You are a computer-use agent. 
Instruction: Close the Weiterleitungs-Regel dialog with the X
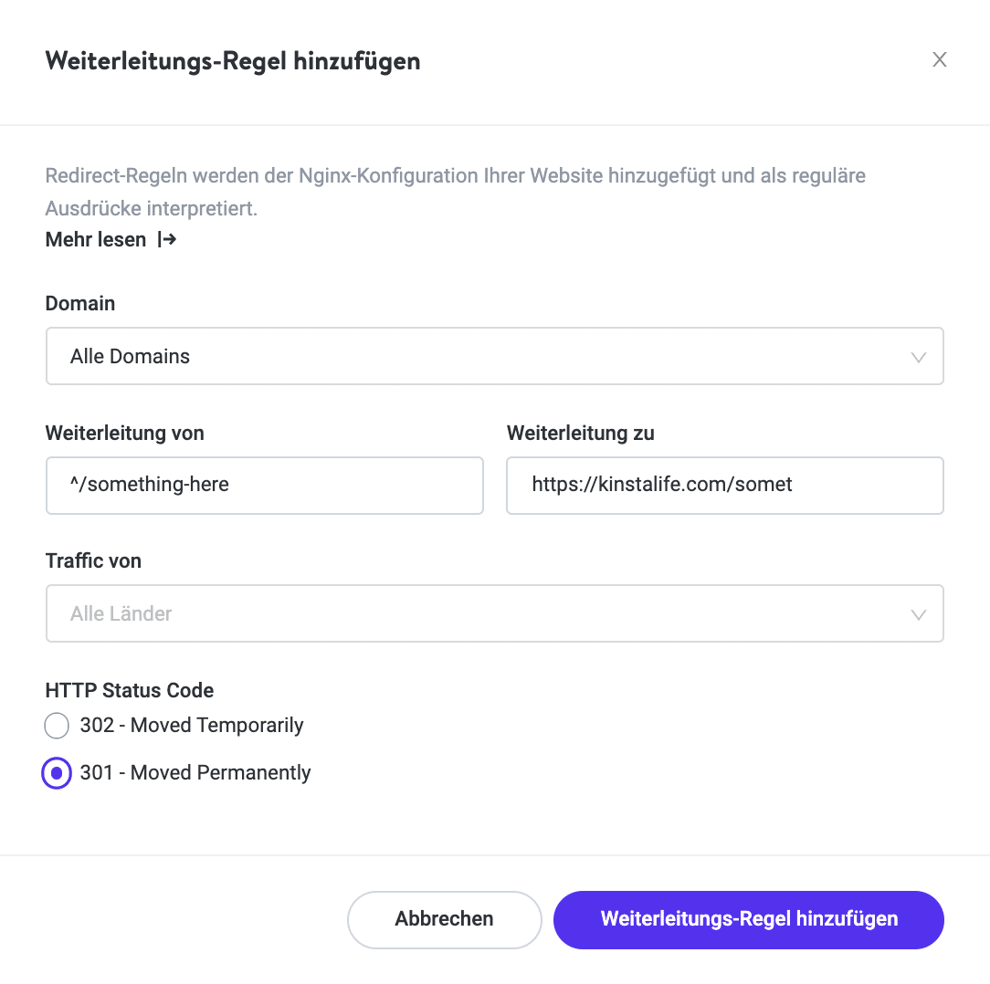pos(940,59)
